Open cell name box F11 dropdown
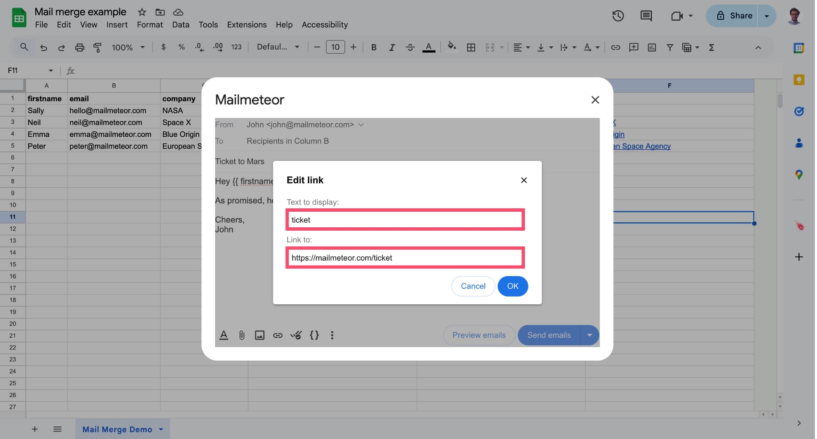817x439 pixels. (51, 70)
